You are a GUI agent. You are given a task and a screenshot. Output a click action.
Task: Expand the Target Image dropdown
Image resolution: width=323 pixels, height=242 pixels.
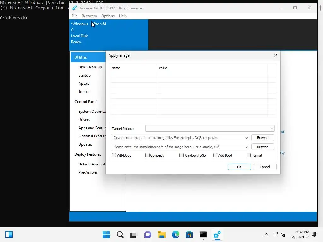(x=272, y=129)
